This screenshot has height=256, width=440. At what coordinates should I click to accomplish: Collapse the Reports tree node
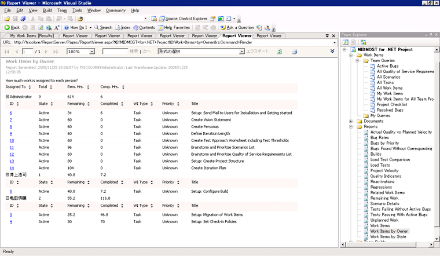tap(351, 127)
